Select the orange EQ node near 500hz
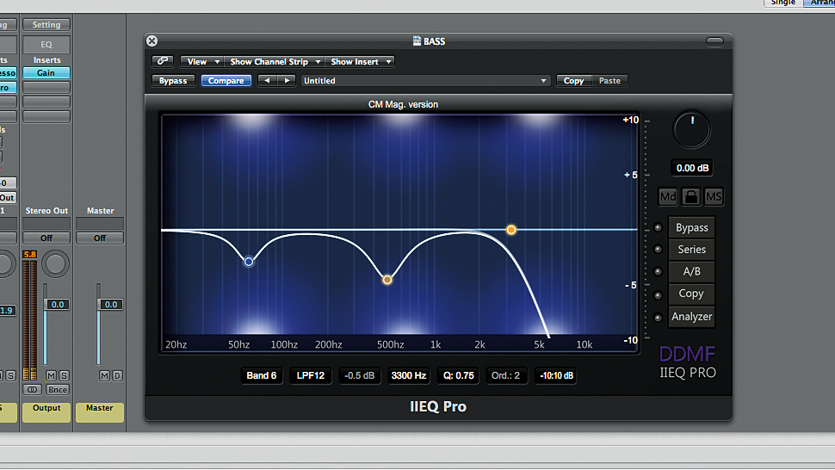 (387, 280)
